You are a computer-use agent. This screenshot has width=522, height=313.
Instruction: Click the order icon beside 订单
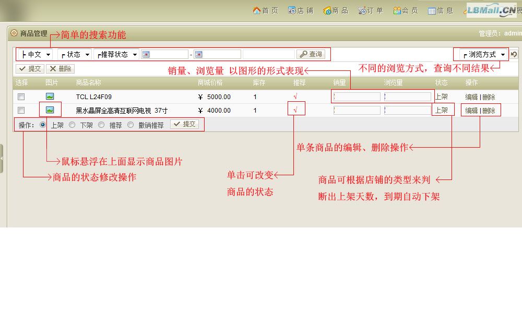pyautogui.click(x=362, y=10)
